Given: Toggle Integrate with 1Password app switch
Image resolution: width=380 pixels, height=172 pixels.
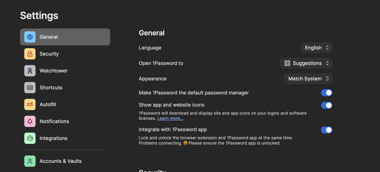Looking at the screenshot, I should pos(326,130).
